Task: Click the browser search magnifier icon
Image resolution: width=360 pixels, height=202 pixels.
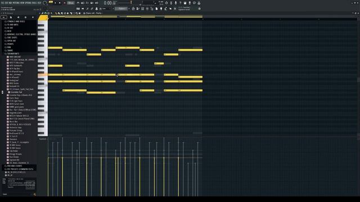Action: click(35, 195)
